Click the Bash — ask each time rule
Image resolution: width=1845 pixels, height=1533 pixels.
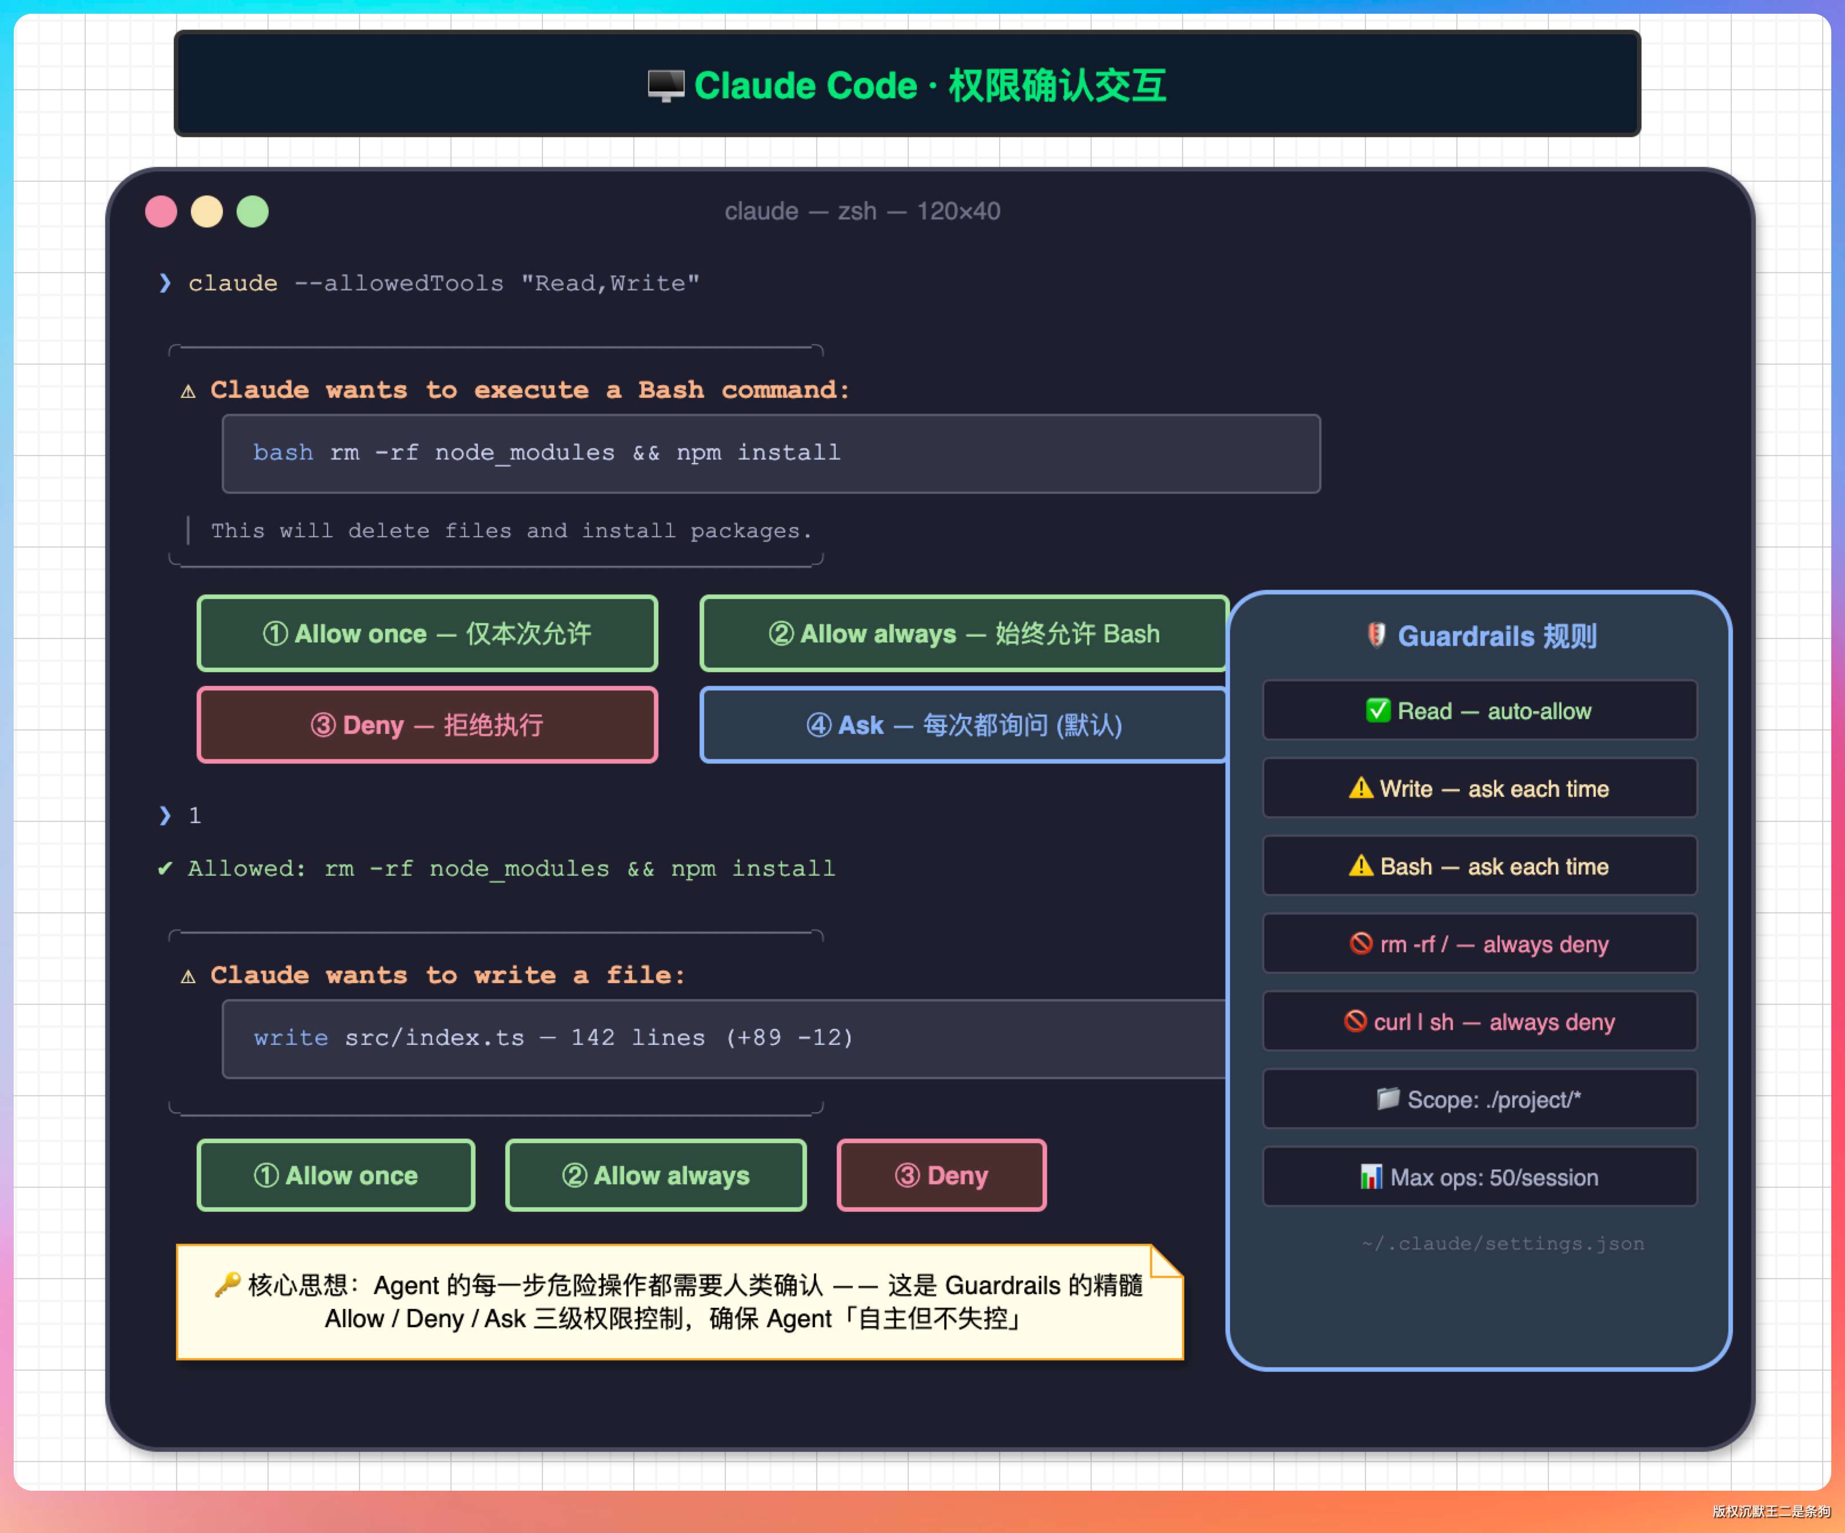click(1480, 866)
